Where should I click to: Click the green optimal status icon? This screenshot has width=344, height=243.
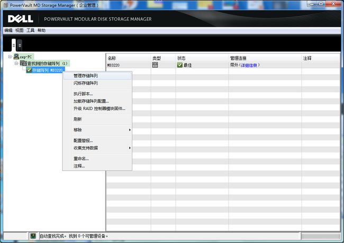pos(180,65)
